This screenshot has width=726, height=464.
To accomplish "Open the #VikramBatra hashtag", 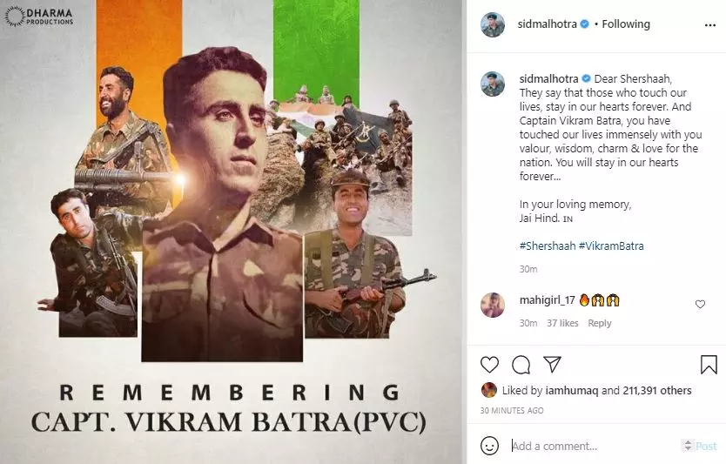I will (611, 245).
